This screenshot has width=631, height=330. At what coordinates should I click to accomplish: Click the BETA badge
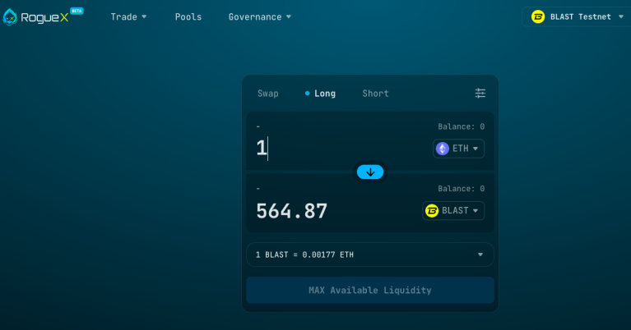click(77, 11)
